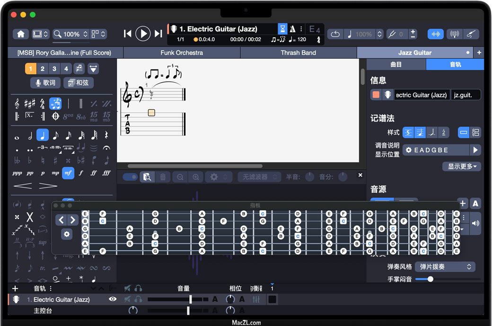492x326 pixels.
Task: Click the 歌词 lyrics button
Action: 45,83
